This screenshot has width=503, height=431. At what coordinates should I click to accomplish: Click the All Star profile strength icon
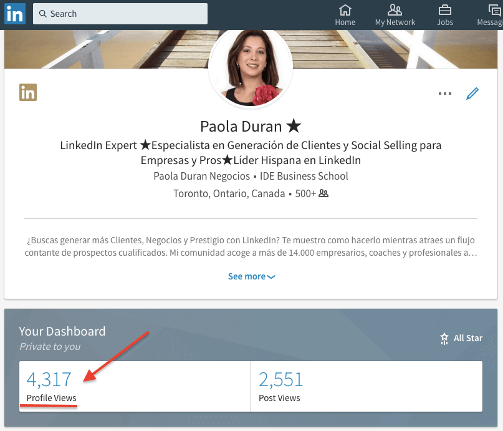click(444, 339)
